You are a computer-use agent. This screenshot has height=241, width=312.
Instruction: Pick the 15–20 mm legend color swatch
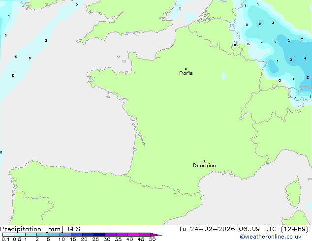coord(77,235)
